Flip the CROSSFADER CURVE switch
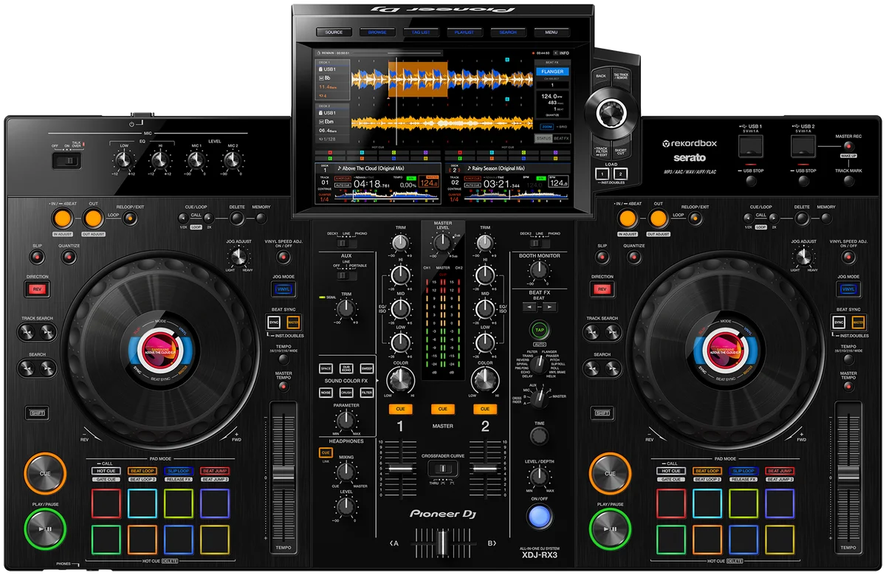The image size is (886, 575). (x=443, y=469)
